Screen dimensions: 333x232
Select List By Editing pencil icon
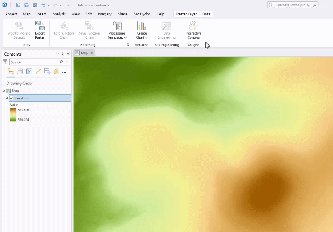pyautogui.click(x=38, y=72)
